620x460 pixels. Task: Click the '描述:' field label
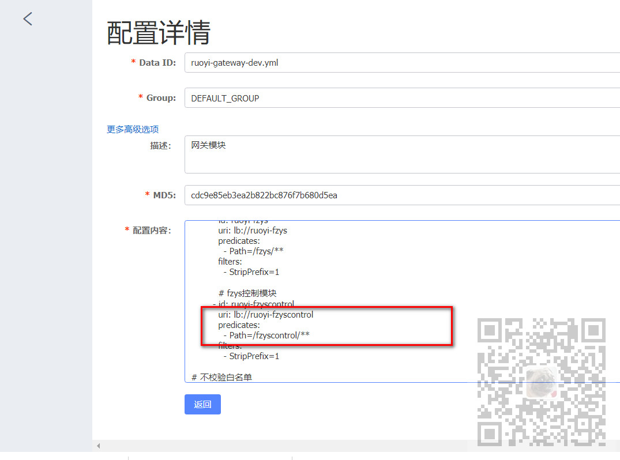pyautogui.click(x=160, y=146)
